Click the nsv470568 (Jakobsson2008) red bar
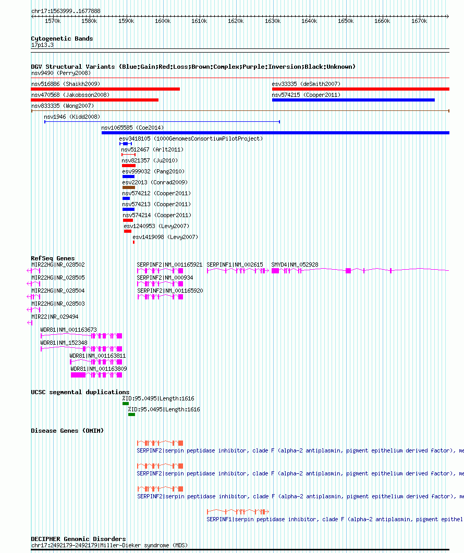Viewport: 464px width, 553px height. pos(95,100)
